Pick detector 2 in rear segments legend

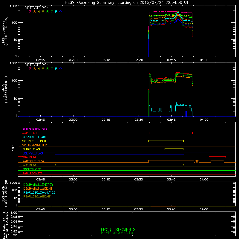click(30, 69)
